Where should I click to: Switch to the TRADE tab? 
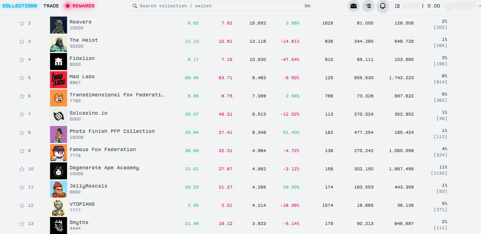pos(51,6)
